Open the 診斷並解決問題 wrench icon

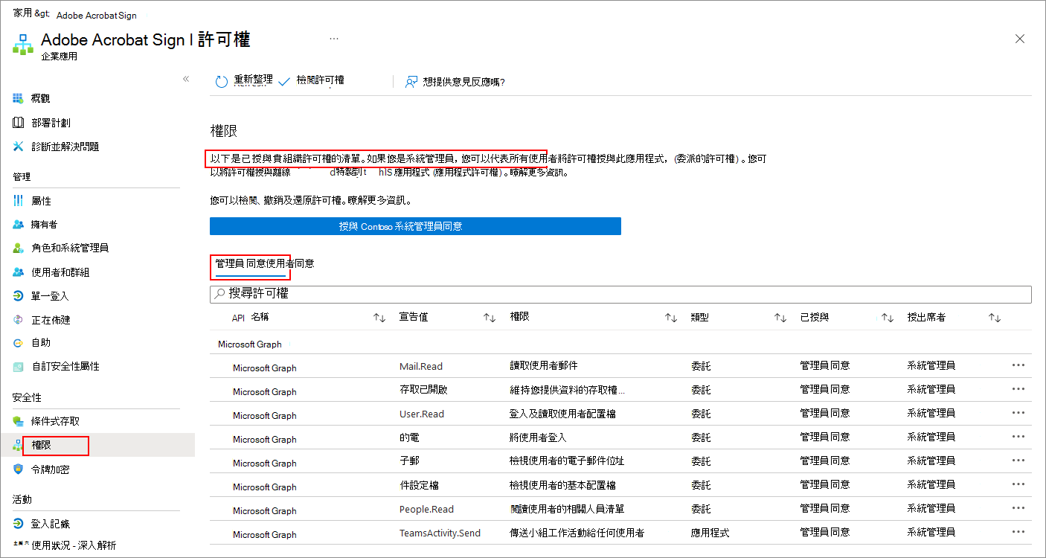pyautogui.click(x=19, y=147)
